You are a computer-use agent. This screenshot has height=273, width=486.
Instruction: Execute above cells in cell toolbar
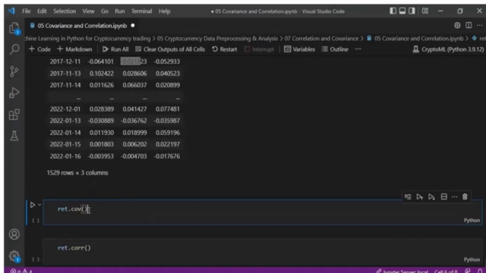coord(420,196)
